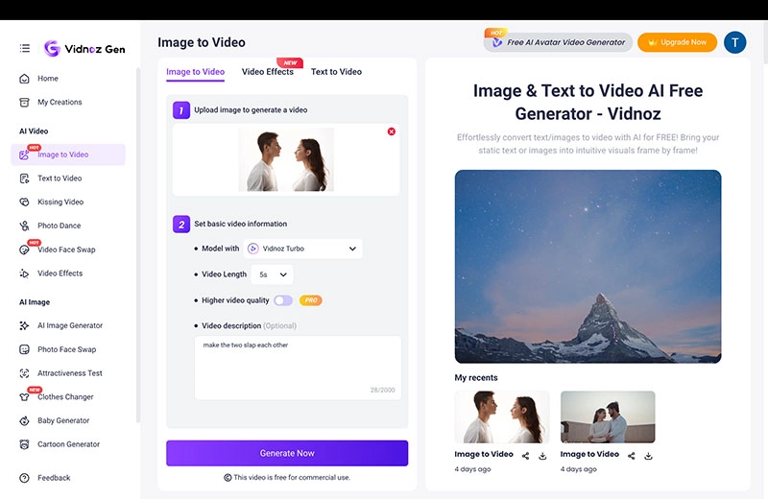Open Clothes Changer tool
Viewport: 768px width, 499px height.
(x=65, y=397)
